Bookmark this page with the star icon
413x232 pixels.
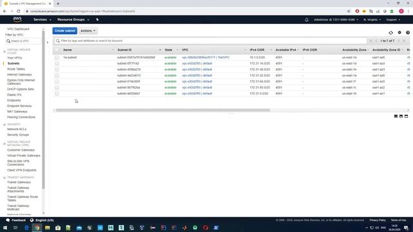348,12
